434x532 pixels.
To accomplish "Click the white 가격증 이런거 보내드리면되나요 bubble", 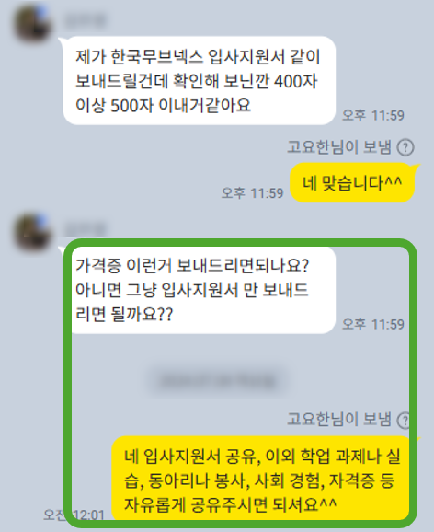I will [200, 290].
